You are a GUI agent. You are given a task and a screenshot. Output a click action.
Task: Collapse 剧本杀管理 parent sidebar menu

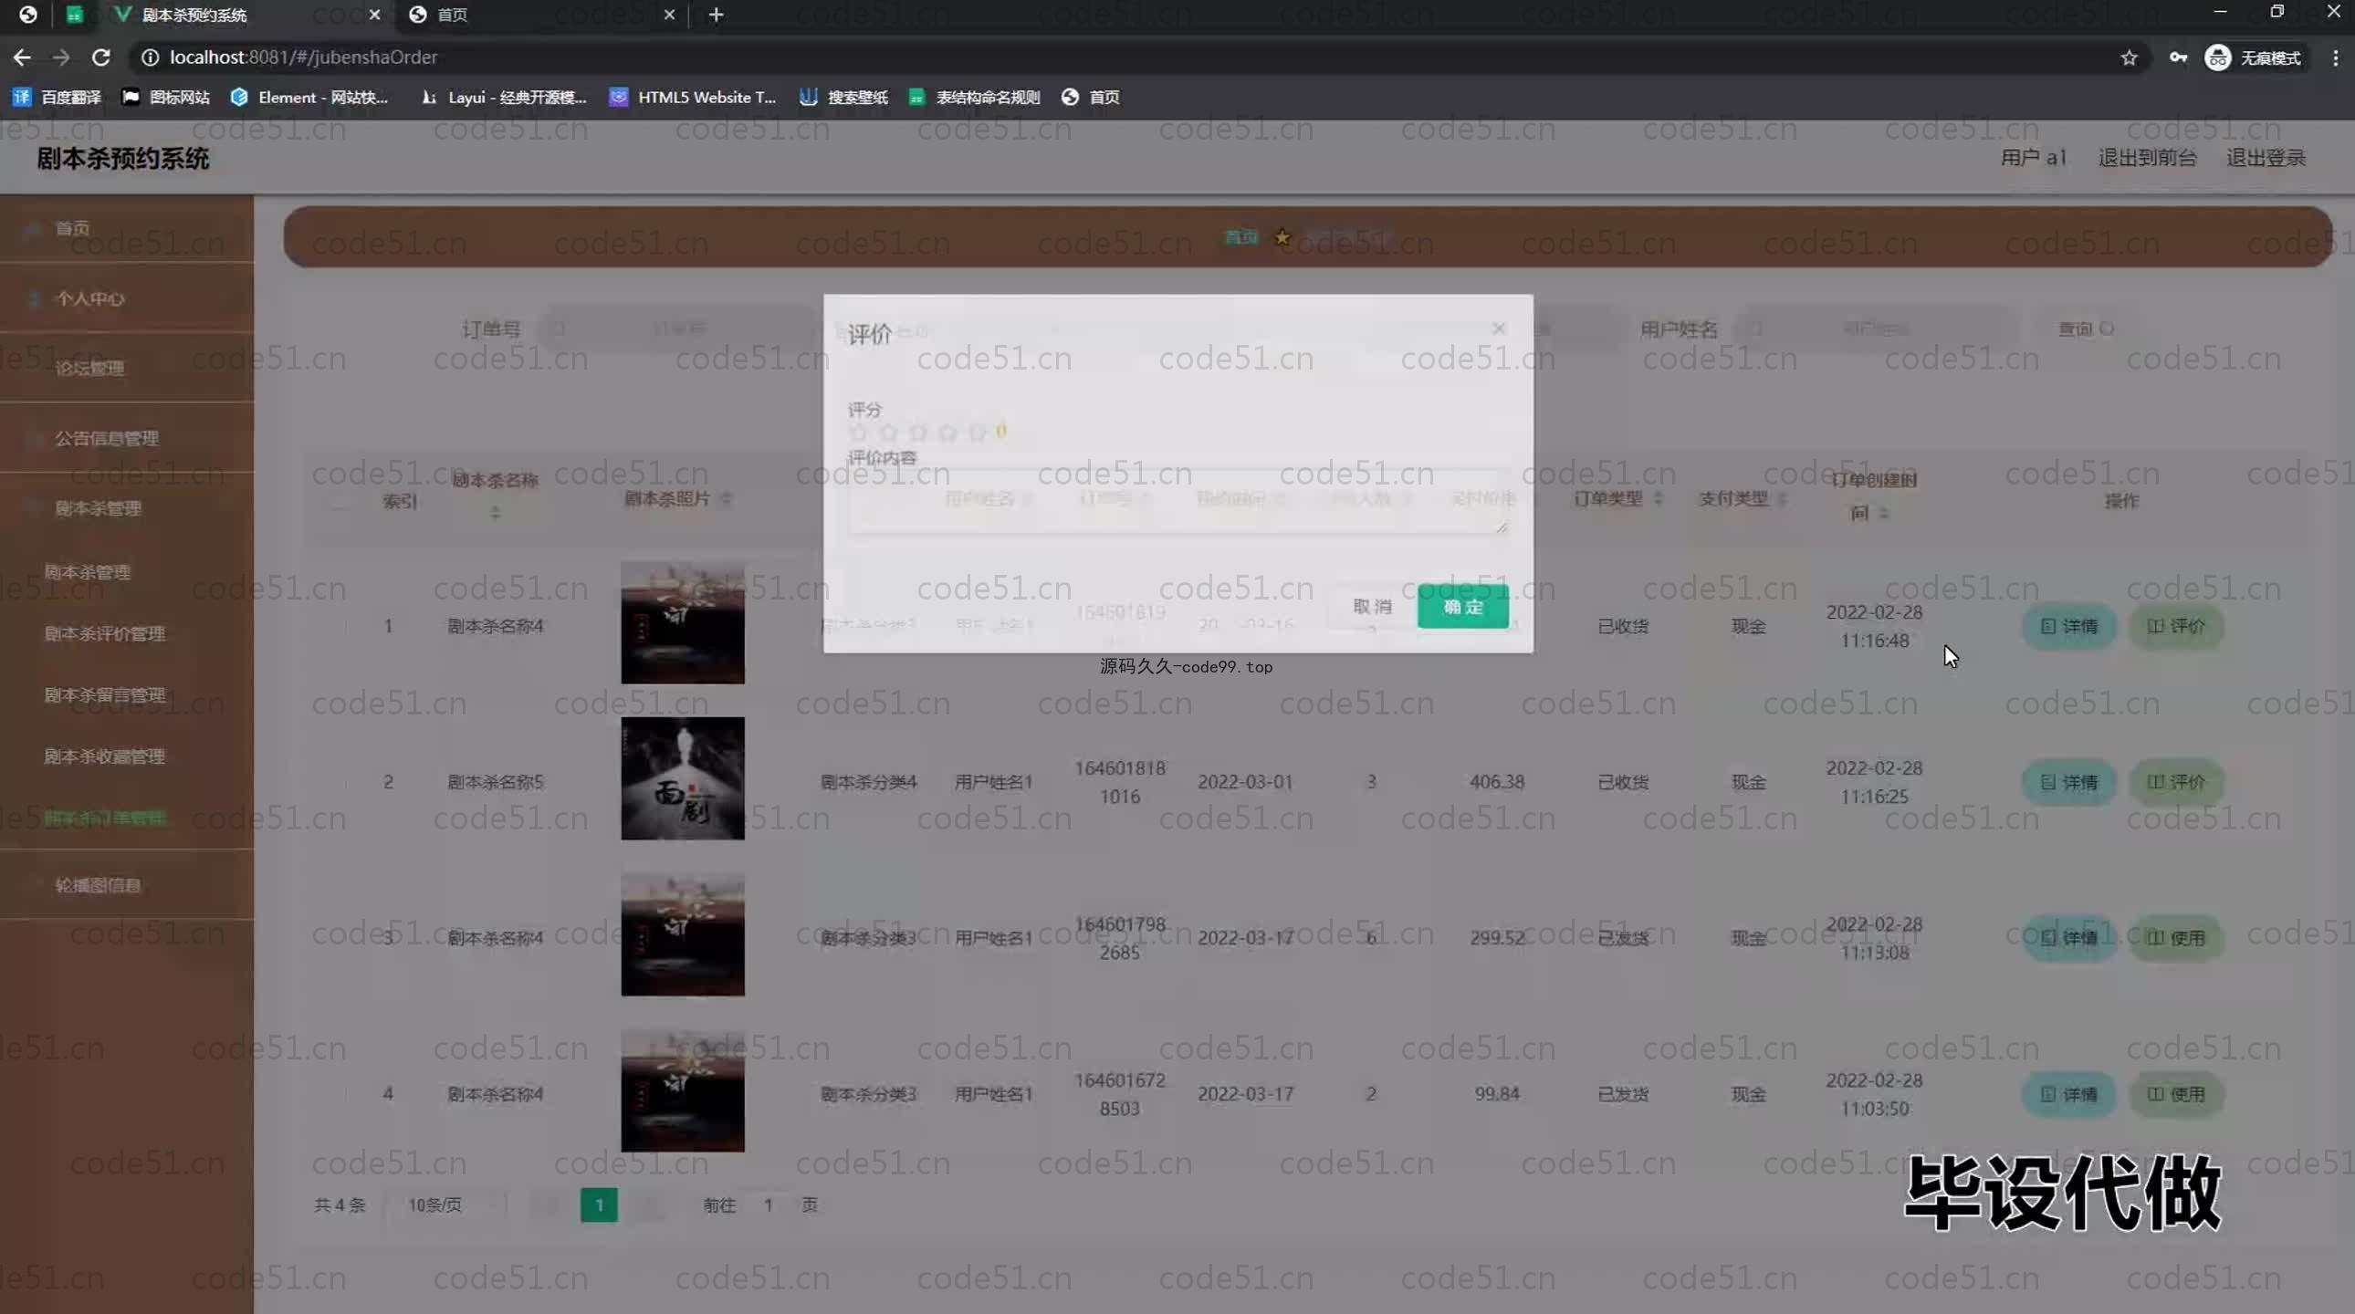[x=127, y=508]
